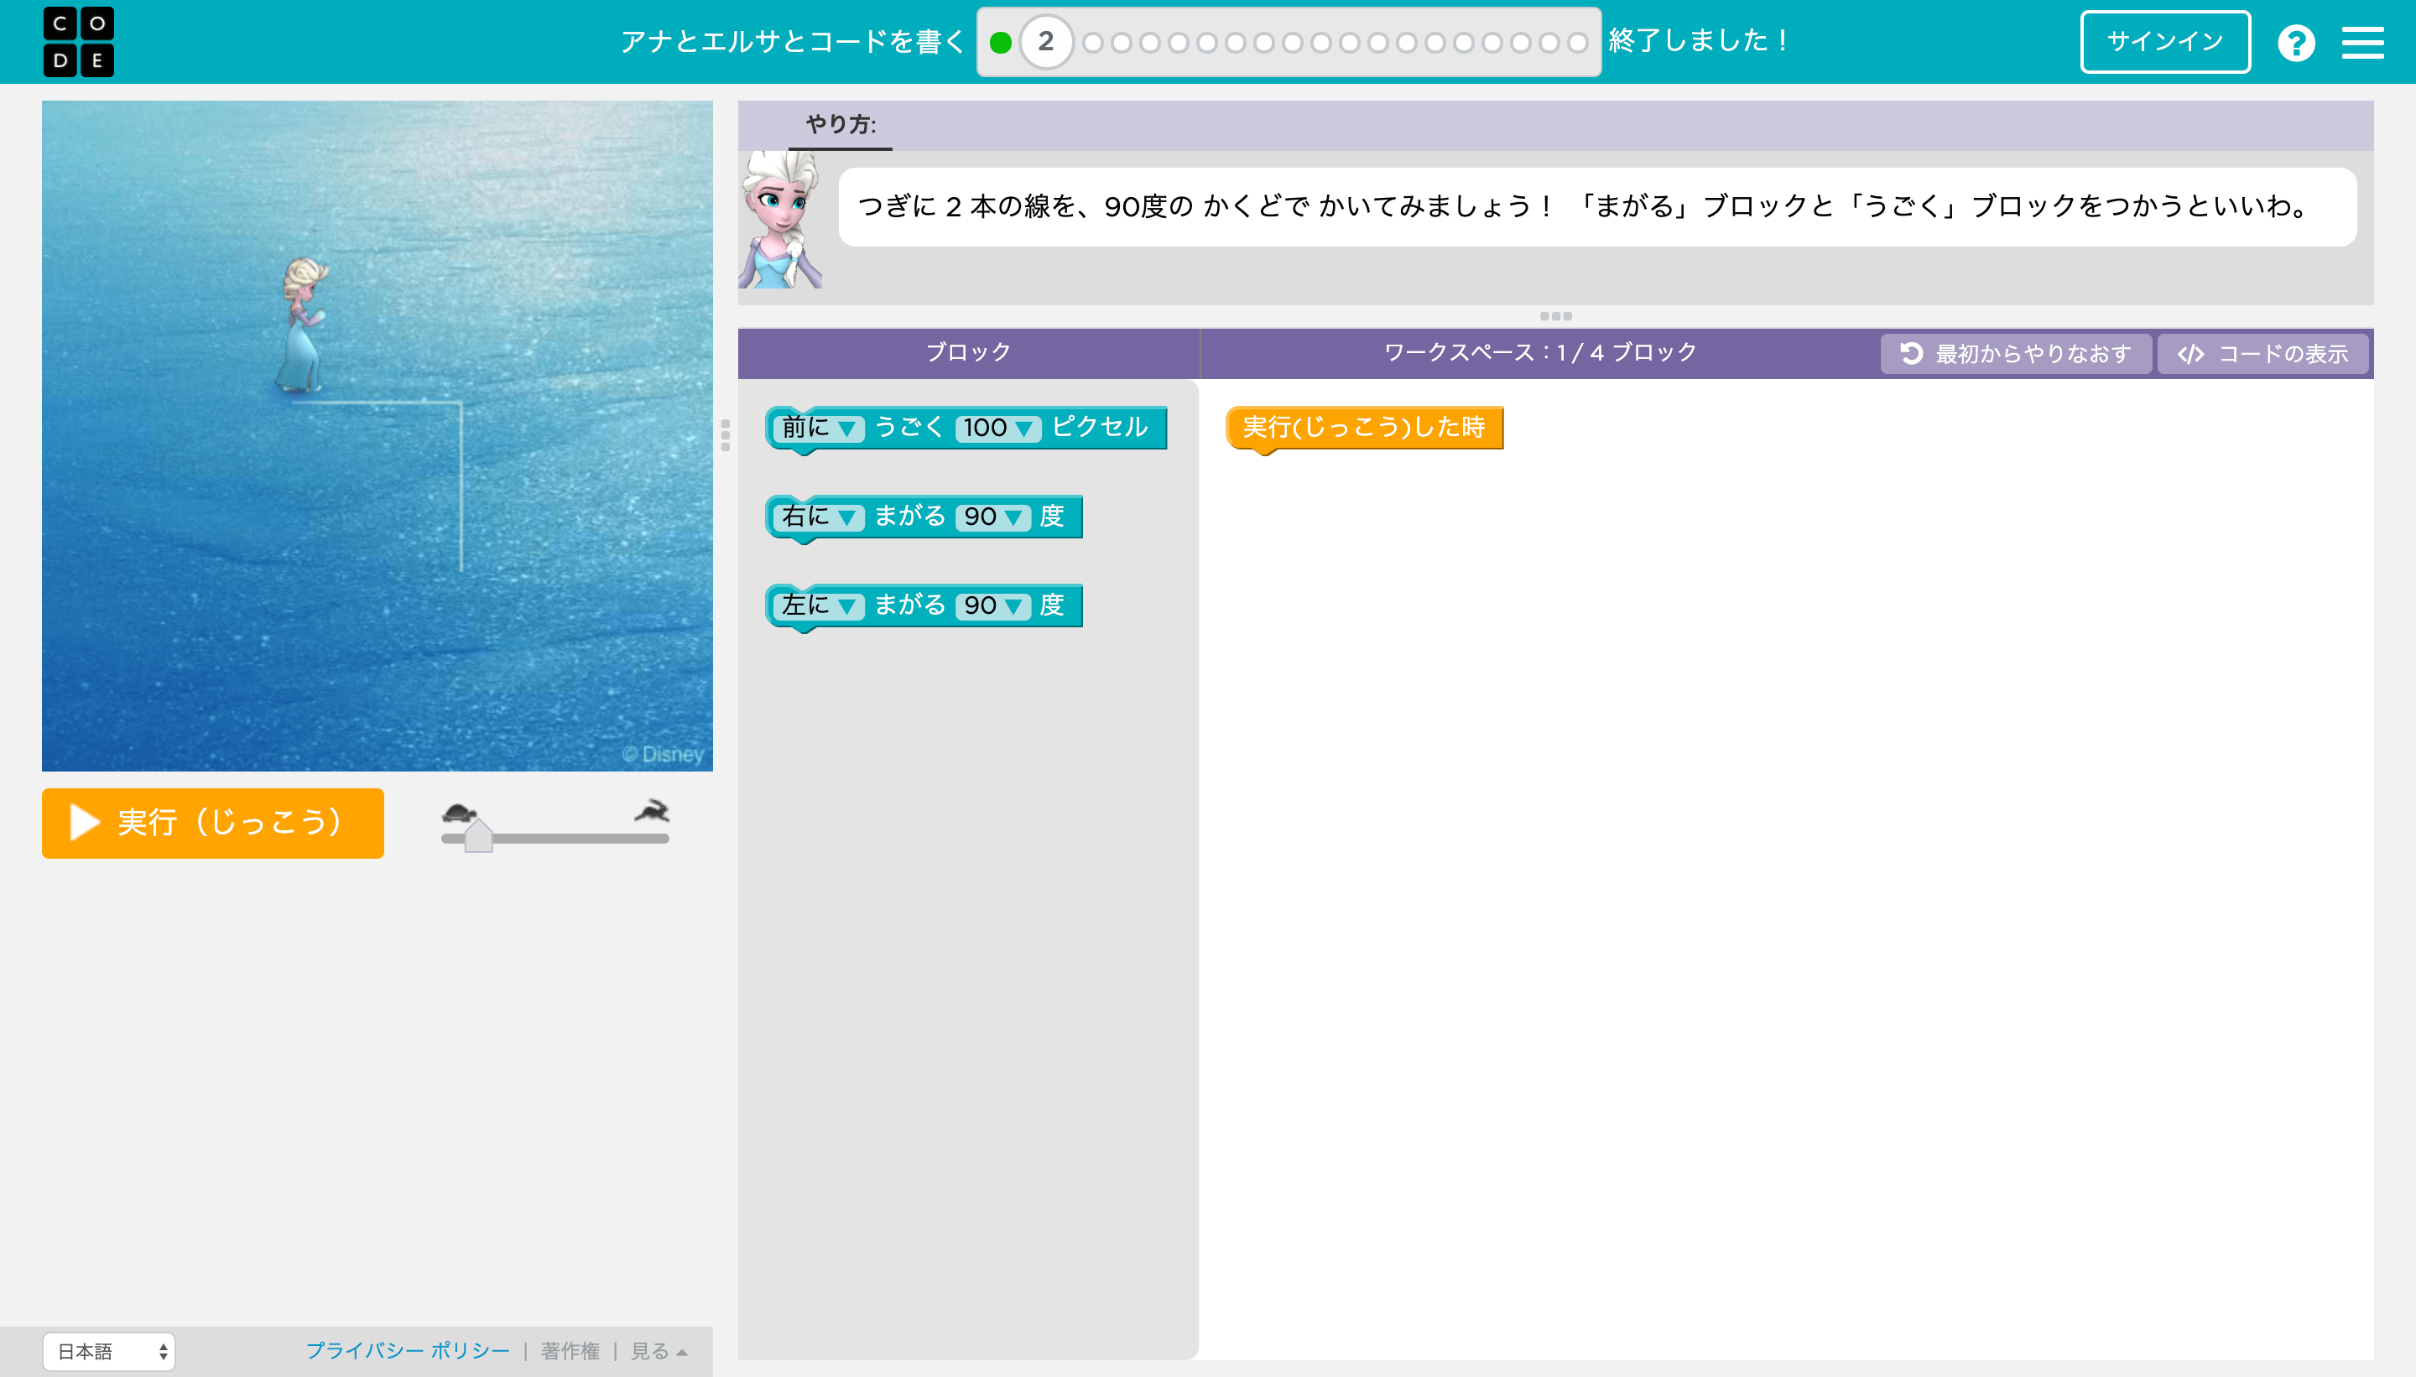The height and width of the screenshot is (1377, 2416).
Task: Run the program with 実行（じっこう） button
Action: (213, 823)
